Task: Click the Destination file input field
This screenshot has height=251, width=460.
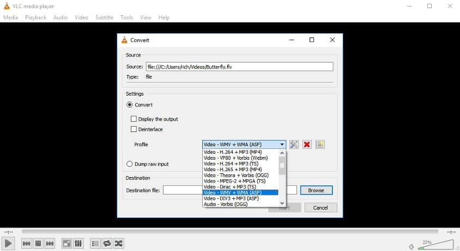Action: click(230, 190)
